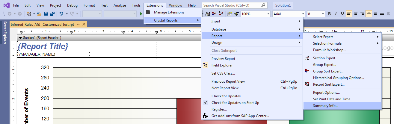Open the zoom 100% dropdown
Screen dimensions: 394x124
coord(268,14)
